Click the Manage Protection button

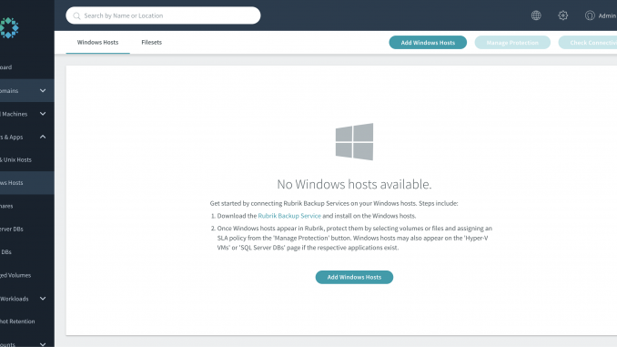(512, 43)
